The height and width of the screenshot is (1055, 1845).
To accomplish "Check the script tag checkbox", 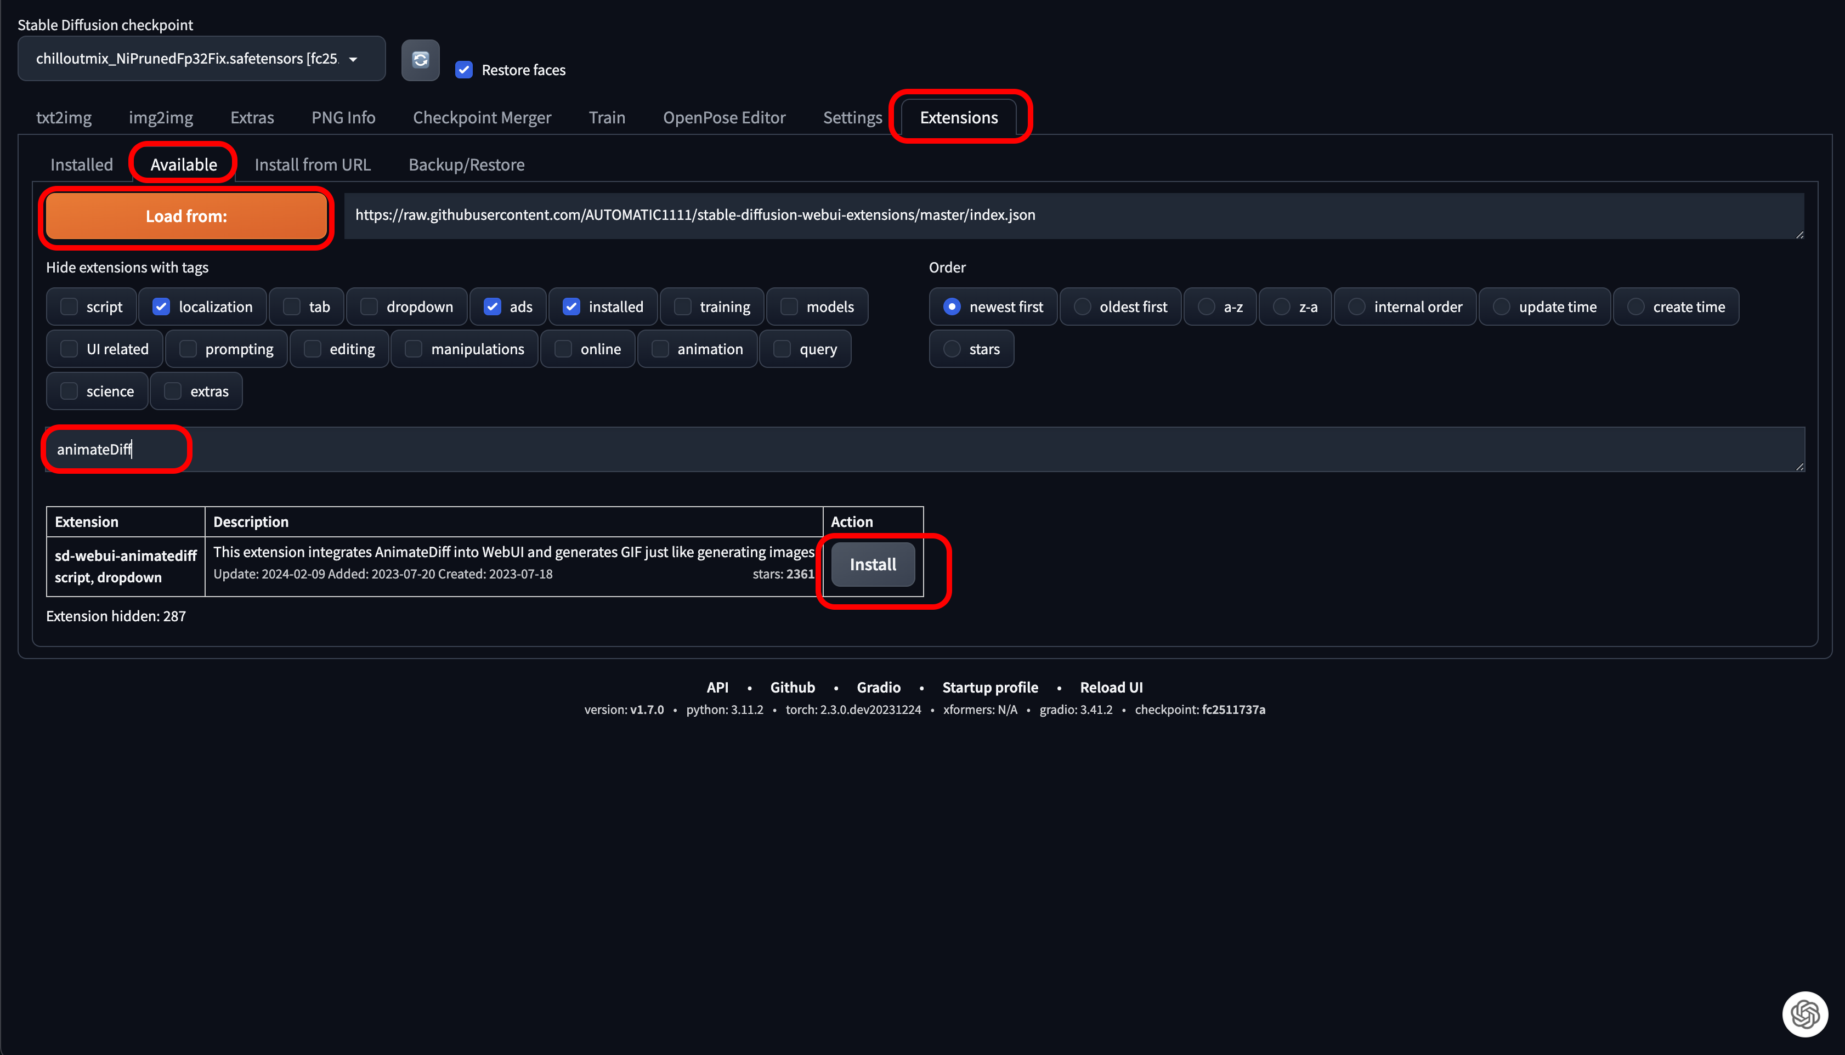I will (69, 307).
